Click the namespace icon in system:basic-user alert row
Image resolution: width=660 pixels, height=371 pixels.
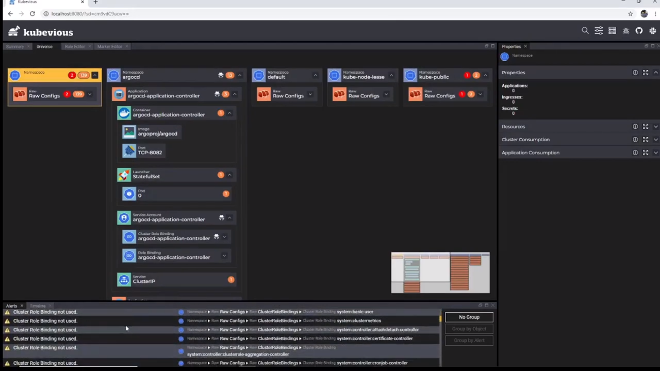point(181,312)
